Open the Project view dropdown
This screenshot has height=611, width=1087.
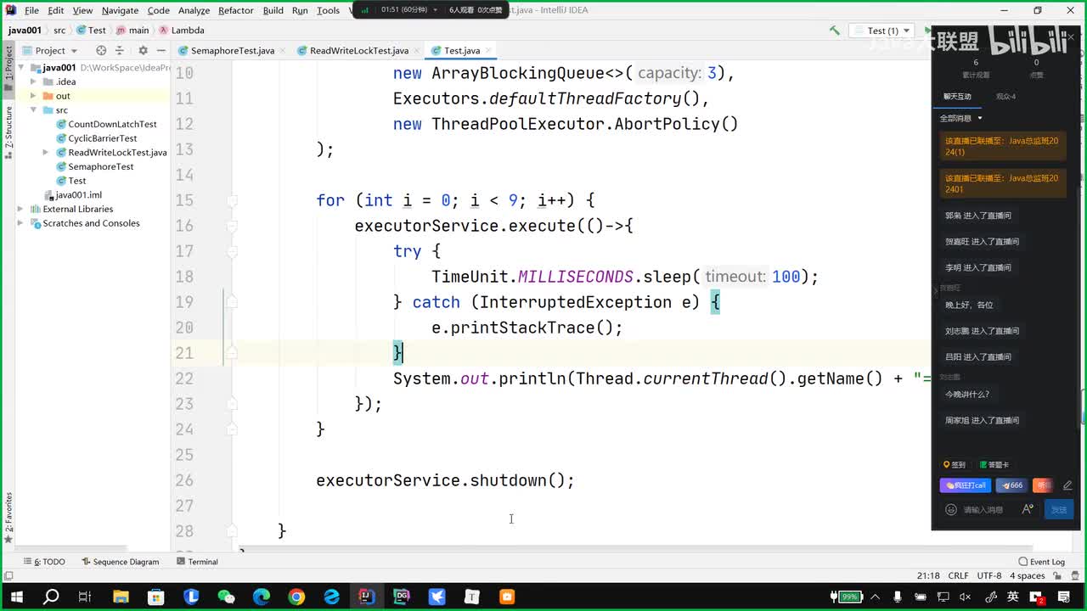[50, 51]
